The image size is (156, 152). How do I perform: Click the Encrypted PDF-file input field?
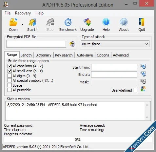[x=36, y=44]
